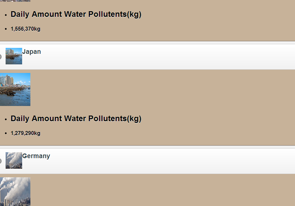Click the 1,279,290kg pollutant value
Image resolution: width=295 pixels, height=206 pixels.
coord(25,133)
